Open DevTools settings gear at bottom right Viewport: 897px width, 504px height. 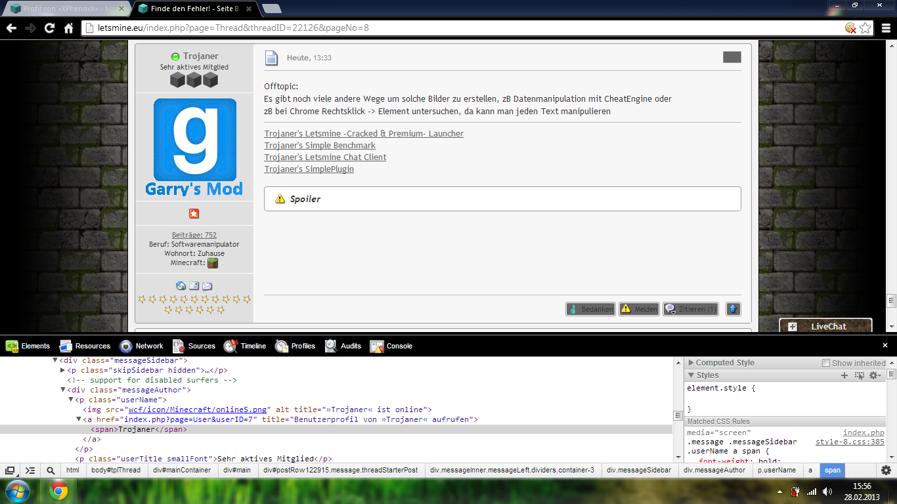pos(886,470)
